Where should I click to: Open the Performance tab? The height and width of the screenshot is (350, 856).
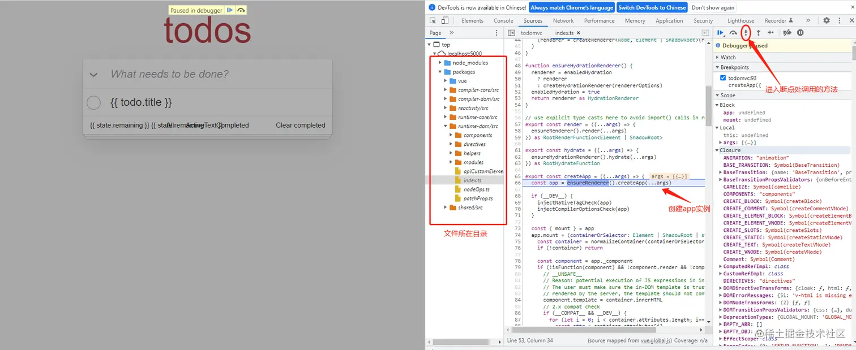599,20
